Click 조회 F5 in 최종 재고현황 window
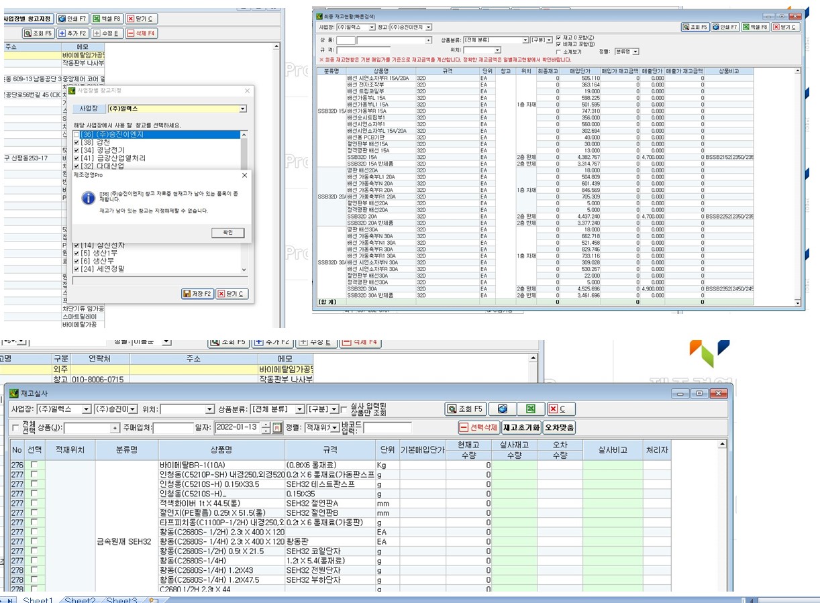The width and height of the screenshot is (820, 603). click(x=695, y=28)
